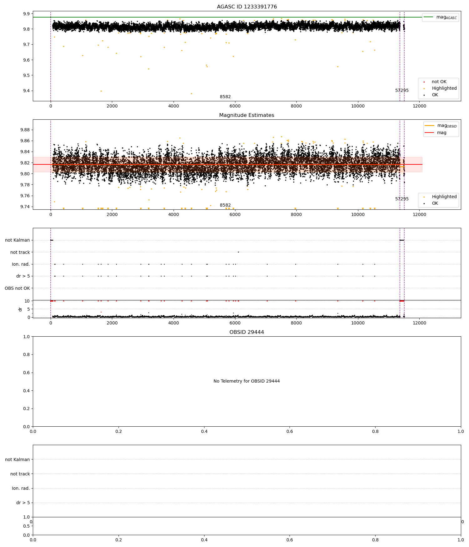469x547 pixels.
Task: Click the orange mag OBSID legend line sample
Action: tap(429, 126)
